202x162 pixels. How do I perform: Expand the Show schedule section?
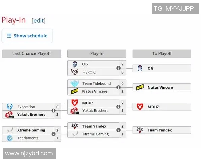pyautogui.click(x=27, y=36)
